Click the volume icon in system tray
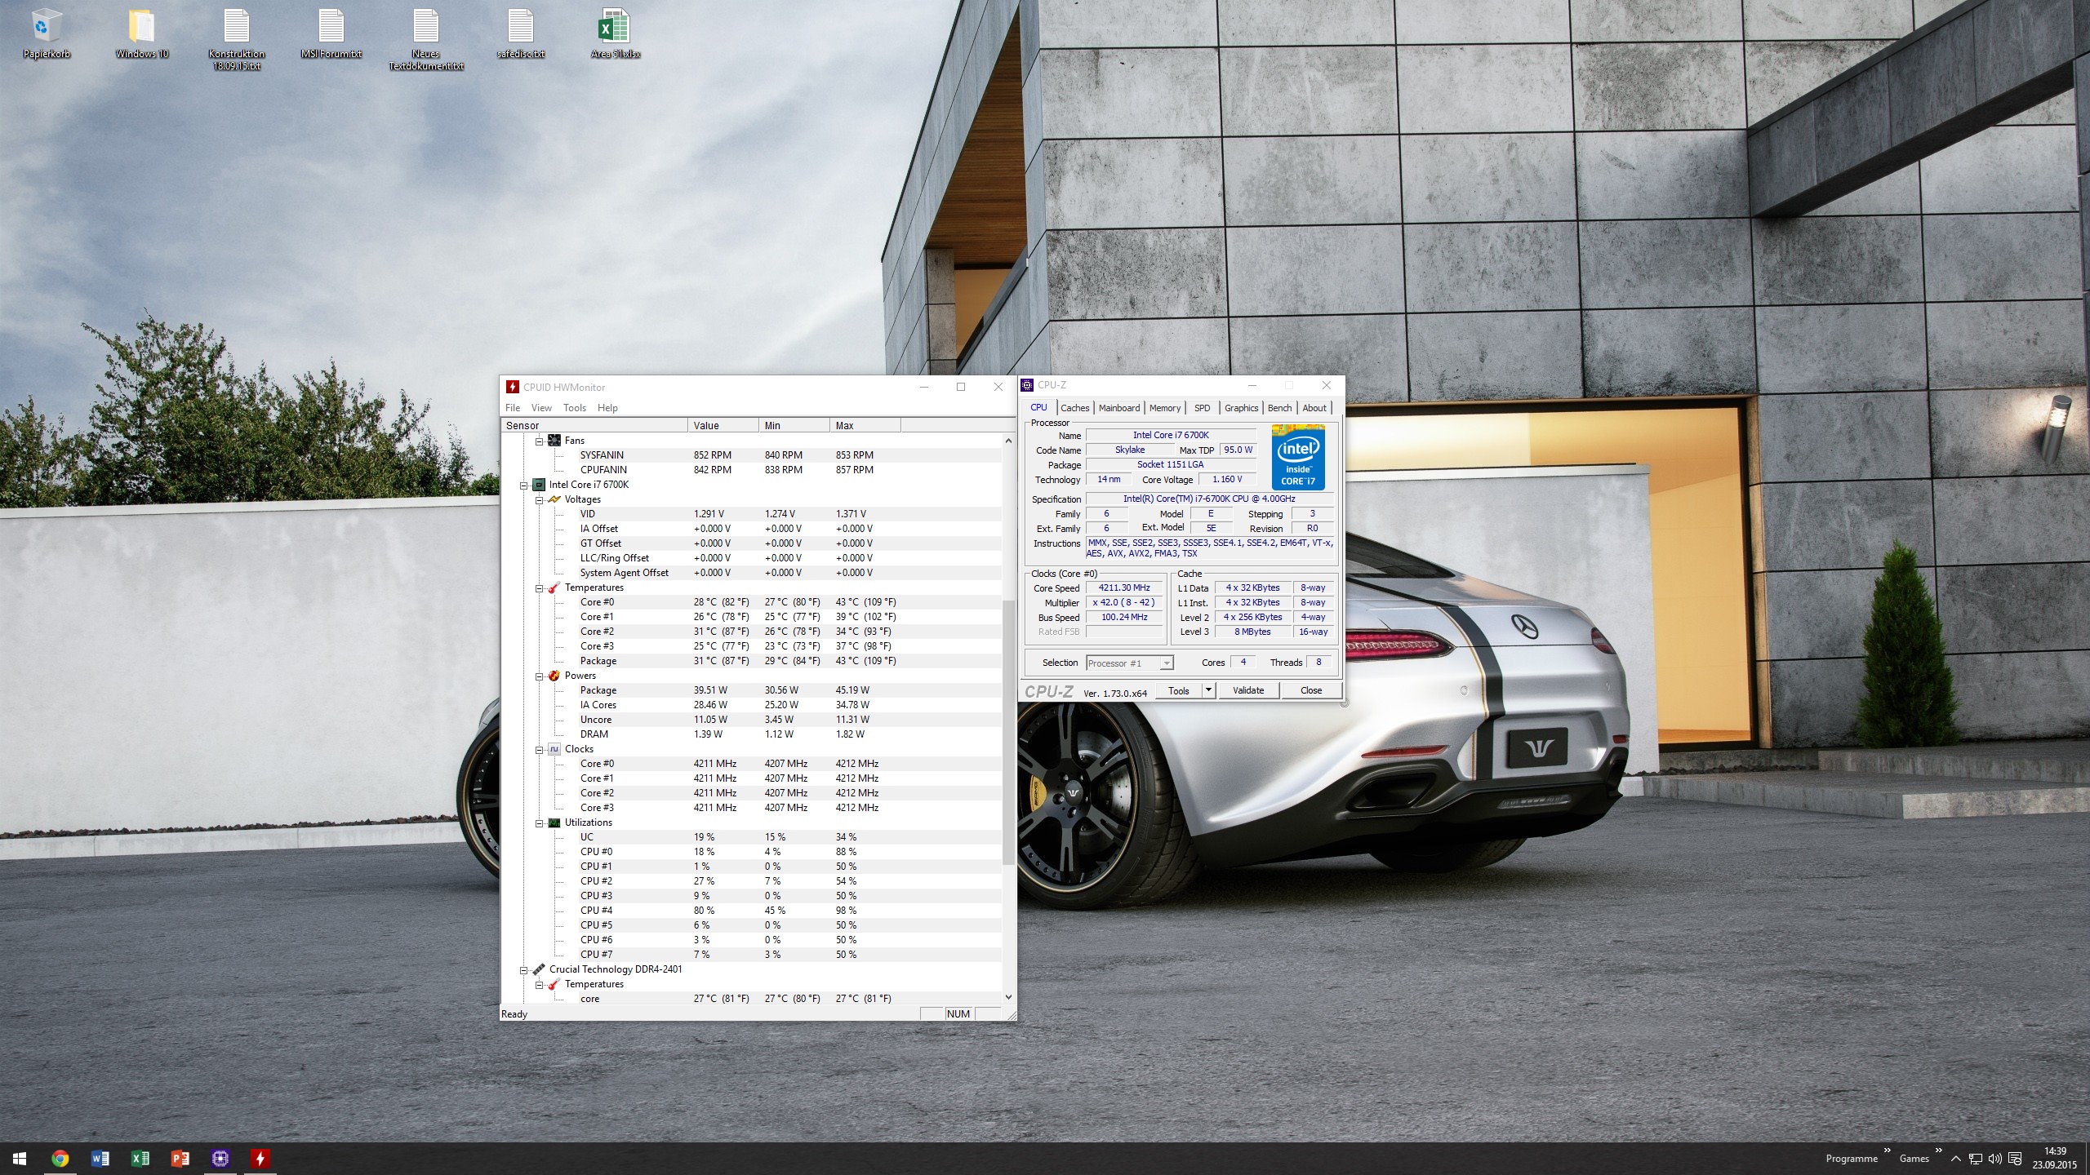Viewport: 2090px width, 1175px height. [x=1994, y=1159]
